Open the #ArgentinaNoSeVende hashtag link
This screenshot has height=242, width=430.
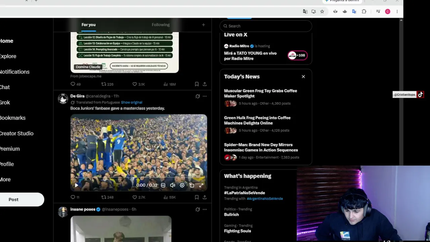pyautogui.click(x=265, y=199)
